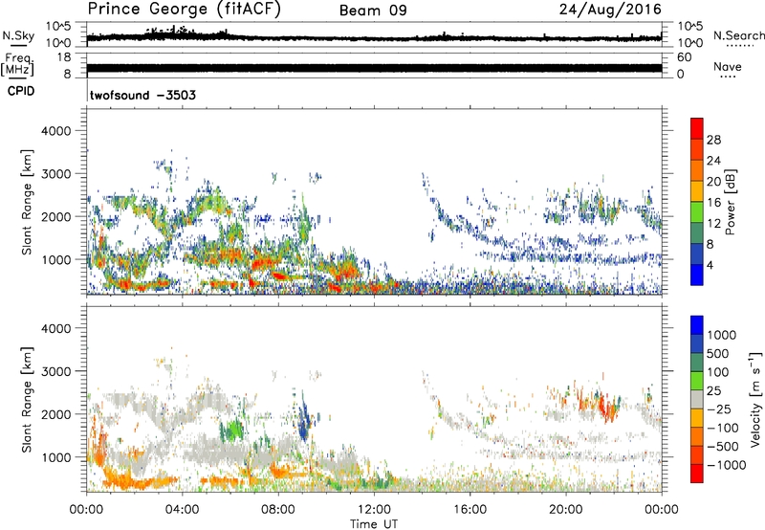Select the 'twofsound -3503' control program text
The width and height of the screenshot is (765, 530).
[x=142, y=95]
